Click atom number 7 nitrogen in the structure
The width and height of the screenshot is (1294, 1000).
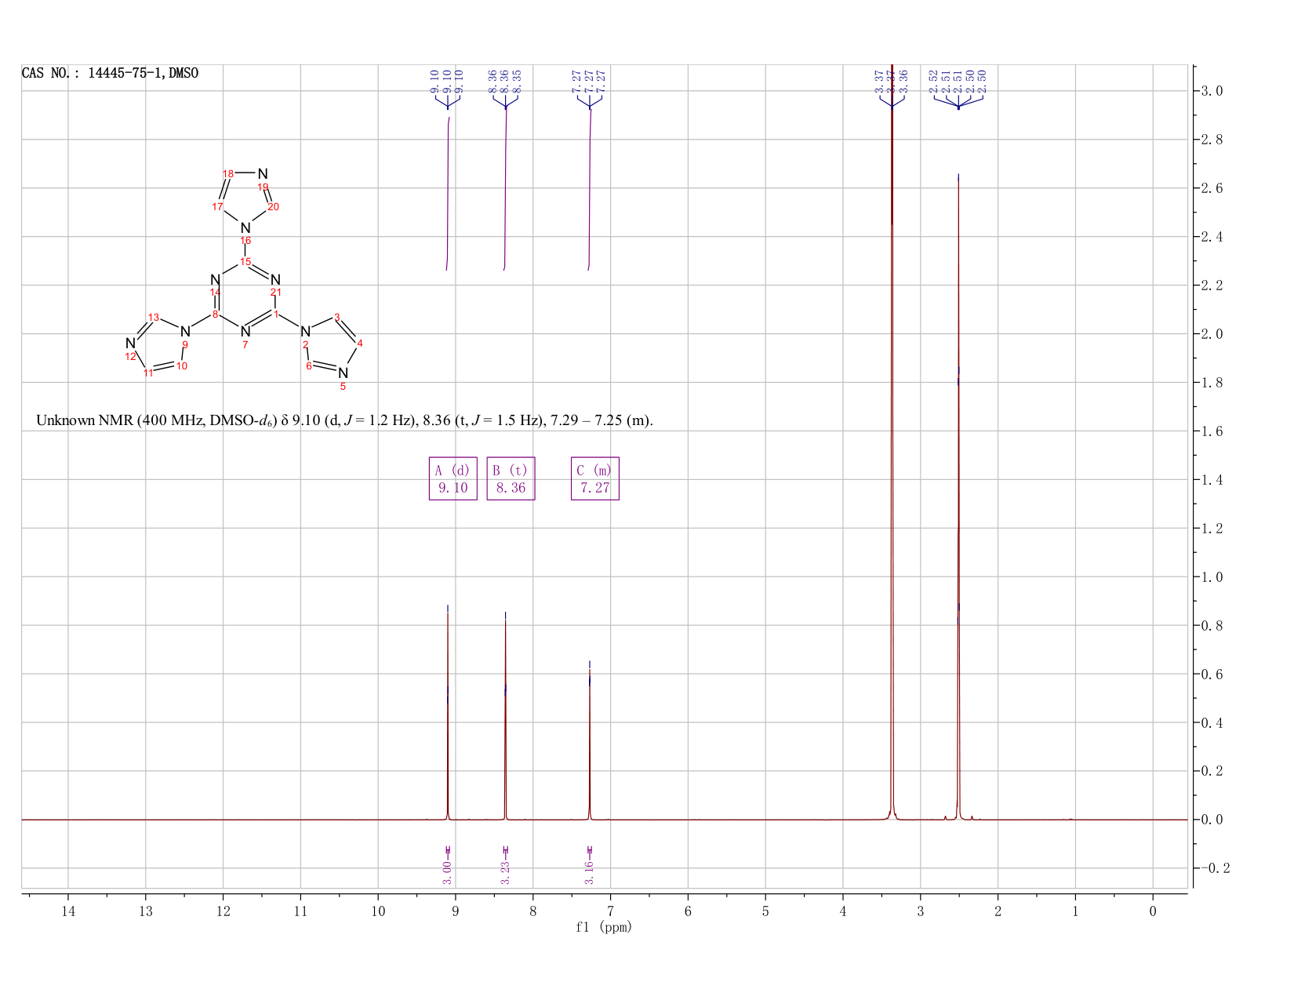[x=245, y=344]
